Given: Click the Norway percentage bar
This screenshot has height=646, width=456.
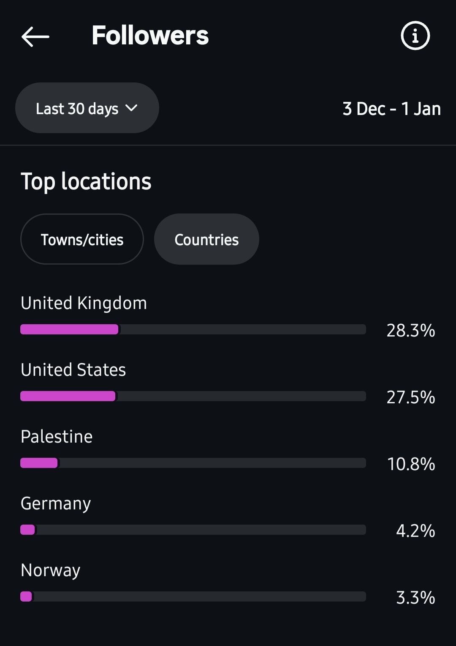Looking at the screenshot, I should click(193, 597).
